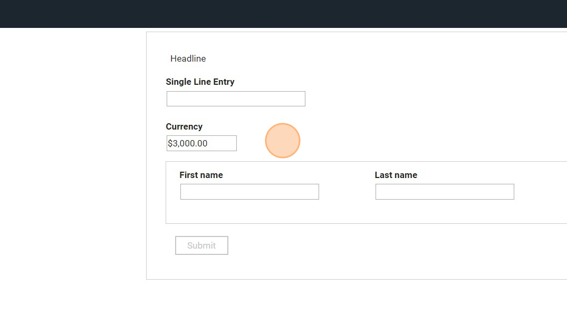Click the Headline text
Screen dimensions: 567x316
pyautogui.click(x=188, y=58)
